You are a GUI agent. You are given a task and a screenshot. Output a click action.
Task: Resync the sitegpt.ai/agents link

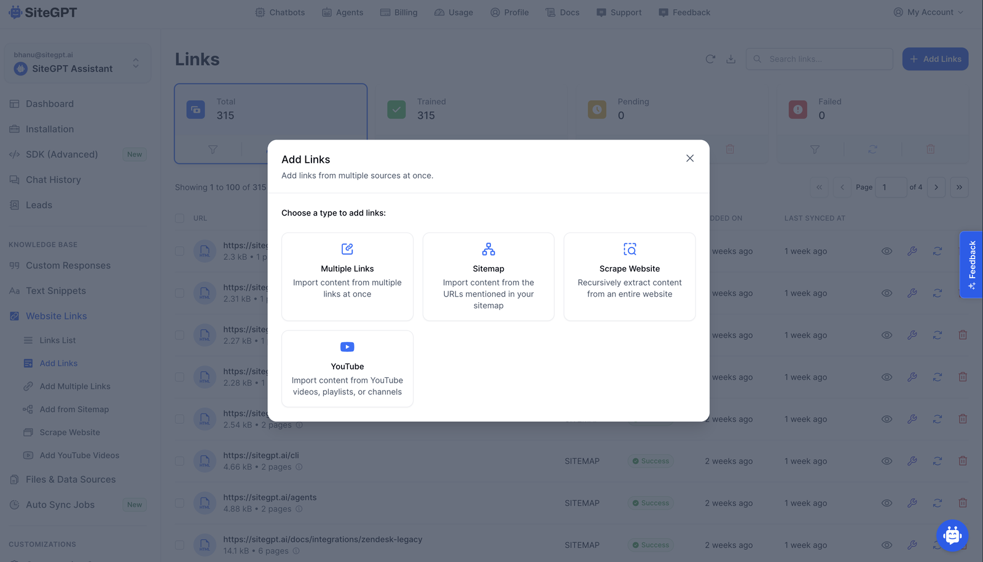coord(937,503)
